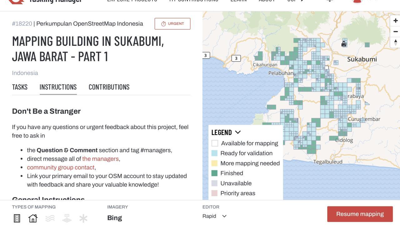
Task: Click project number #18220 link
Action: 22,24
